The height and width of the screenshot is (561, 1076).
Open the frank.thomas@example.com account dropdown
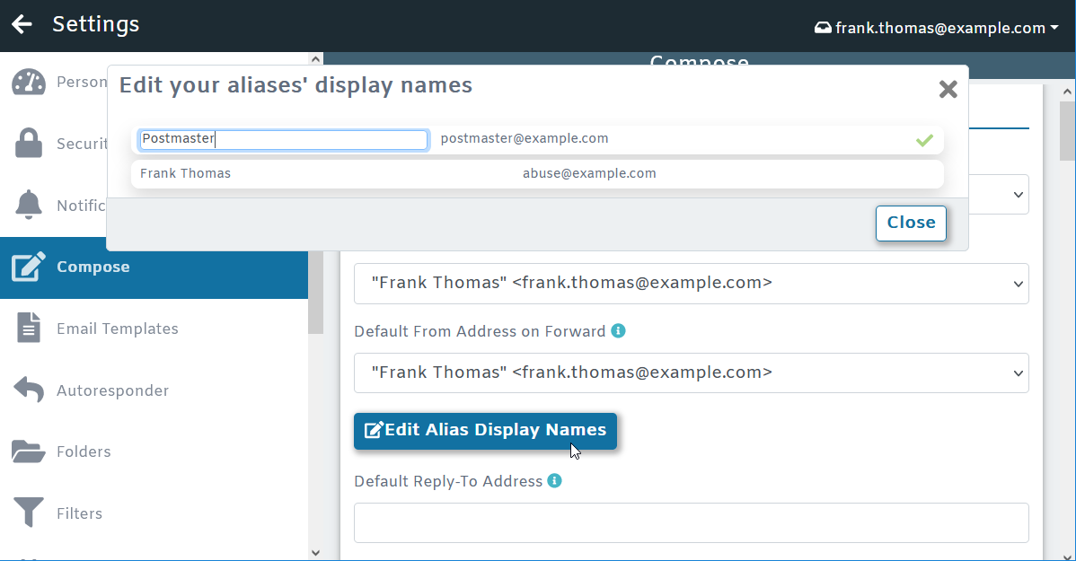(936, 28)
